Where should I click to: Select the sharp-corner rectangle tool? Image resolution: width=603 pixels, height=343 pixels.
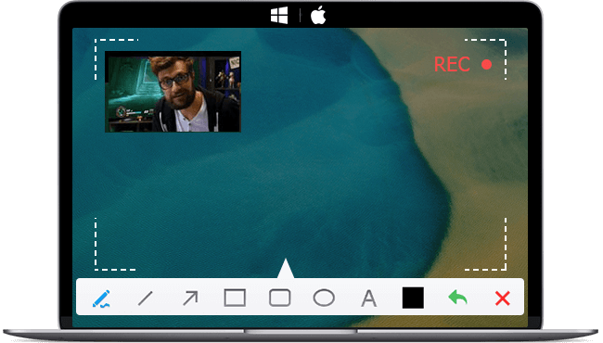click(x=235, y=299)
